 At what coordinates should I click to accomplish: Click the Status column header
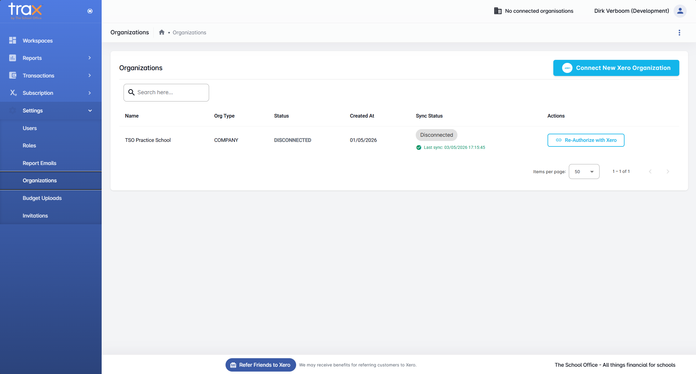coord(281,116)
